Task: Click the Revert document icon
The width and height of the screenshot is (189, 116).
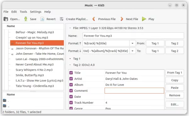Action: pyautogui.click(x=42, y=19)
